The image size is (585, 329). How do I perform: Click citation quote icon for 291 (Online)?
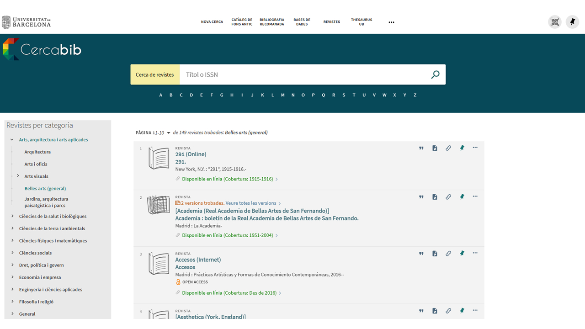coord(421,148)
